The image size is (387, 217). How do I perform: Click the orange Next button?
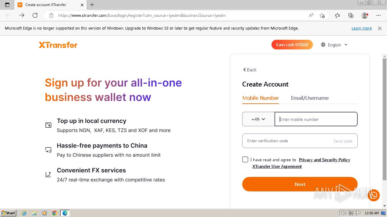(x=300, y=184)
